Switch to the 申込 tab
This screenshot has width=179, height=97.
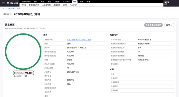49,2
